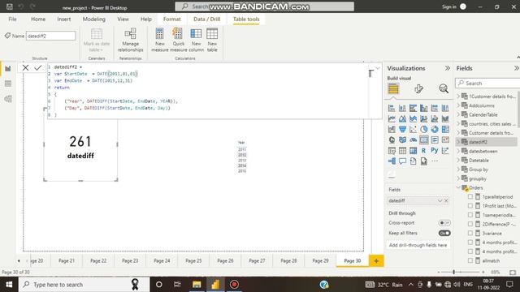
Task: Open File Explorer on taskbar
Action: (x=197, y=285)
